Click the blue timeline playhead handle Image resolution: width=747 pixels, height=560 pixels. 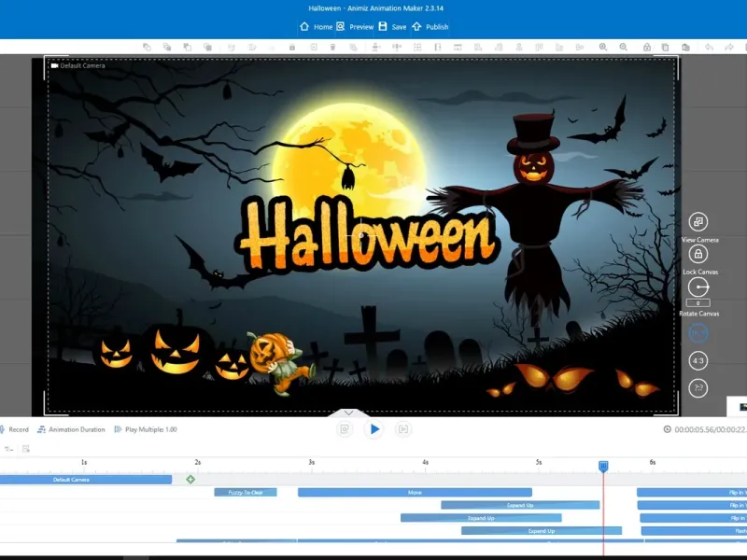tap(603, 466)
